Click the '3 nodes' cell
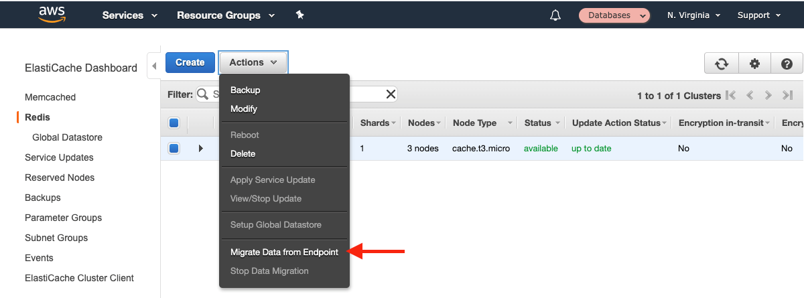This screenshot has height=298, width=804. tap(423, 148)
